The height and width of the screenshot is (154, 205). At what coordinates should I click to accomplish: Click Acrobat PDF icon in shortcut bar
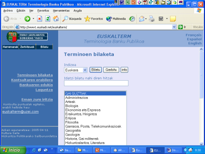point(145,2)
